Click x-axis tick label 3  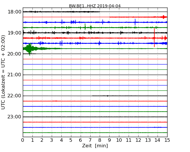[52, 140]
